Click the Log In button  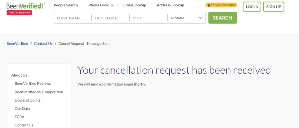coord(252,7)
